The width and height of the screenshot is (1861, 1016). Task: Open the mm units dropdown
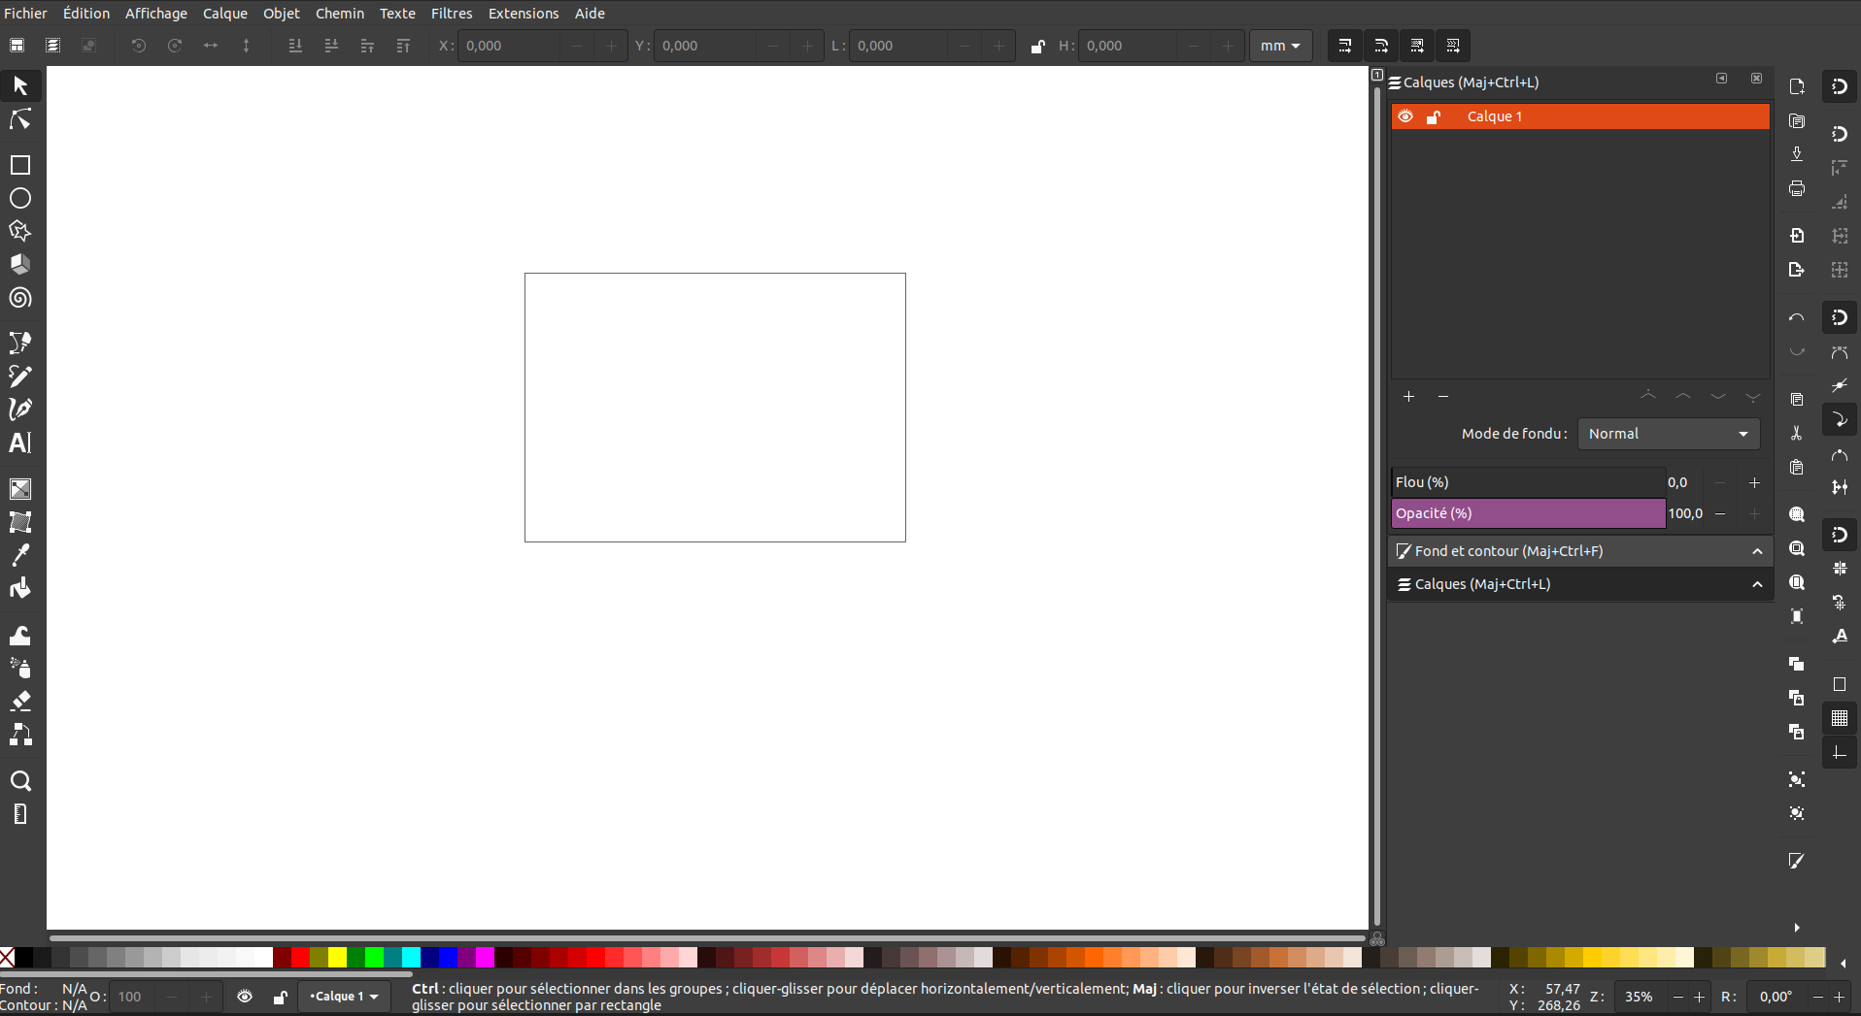tap(1280, 46)
